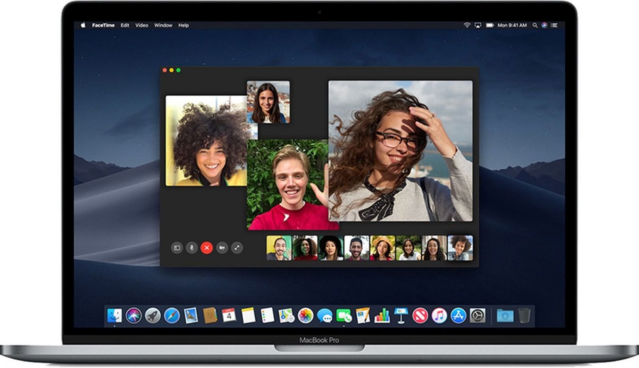Check the battery status indicator
Image resolution: width=639 pixels, height=368 pixels.
tap(489, 25)
